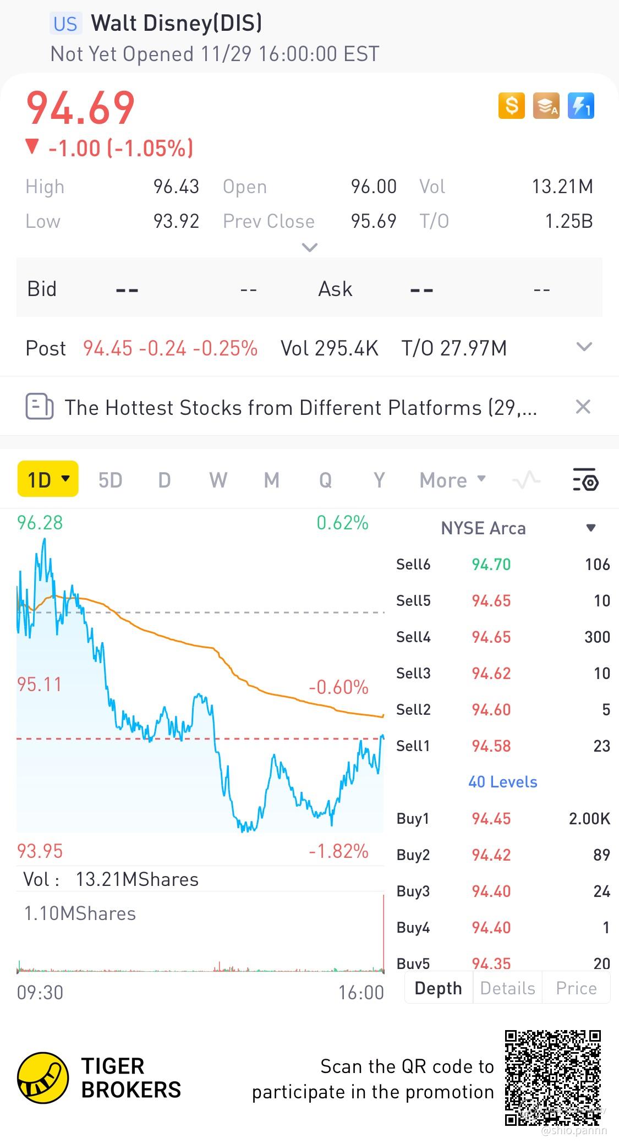The height and width of the screenshot is (1144, 619).
Task: Open the More timeframes dropdown
Action: [x=452, y=480]
